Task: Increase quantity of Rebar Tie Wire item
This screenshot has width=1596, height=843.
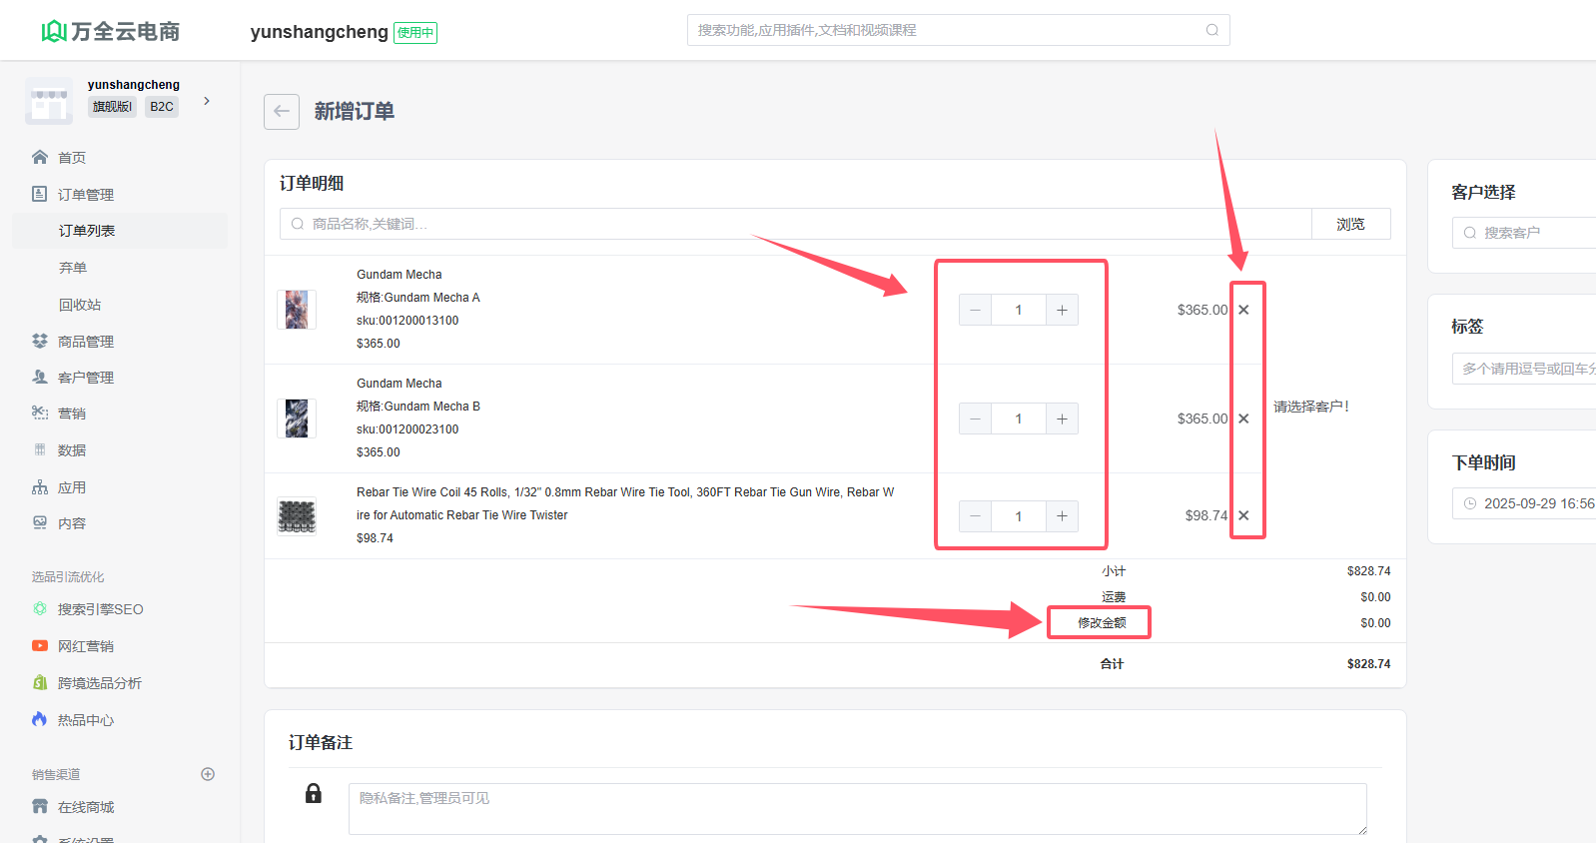Action: click(1062, 515)
